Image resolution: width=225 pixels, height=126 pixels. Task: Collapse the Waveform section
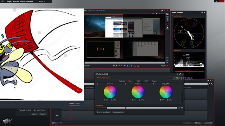point(173,50)
